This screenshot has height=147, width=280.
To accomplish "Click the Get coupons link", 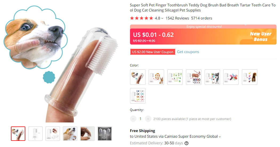I will click(188, 52).
